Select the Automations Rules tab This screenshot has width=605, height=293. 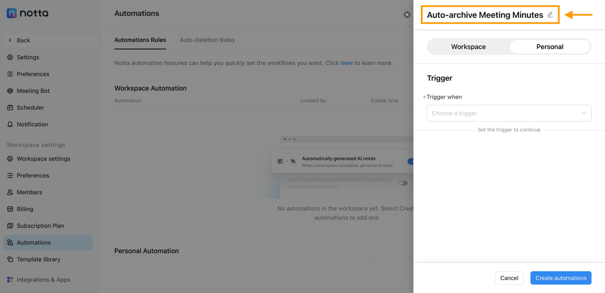coord(140,40)
